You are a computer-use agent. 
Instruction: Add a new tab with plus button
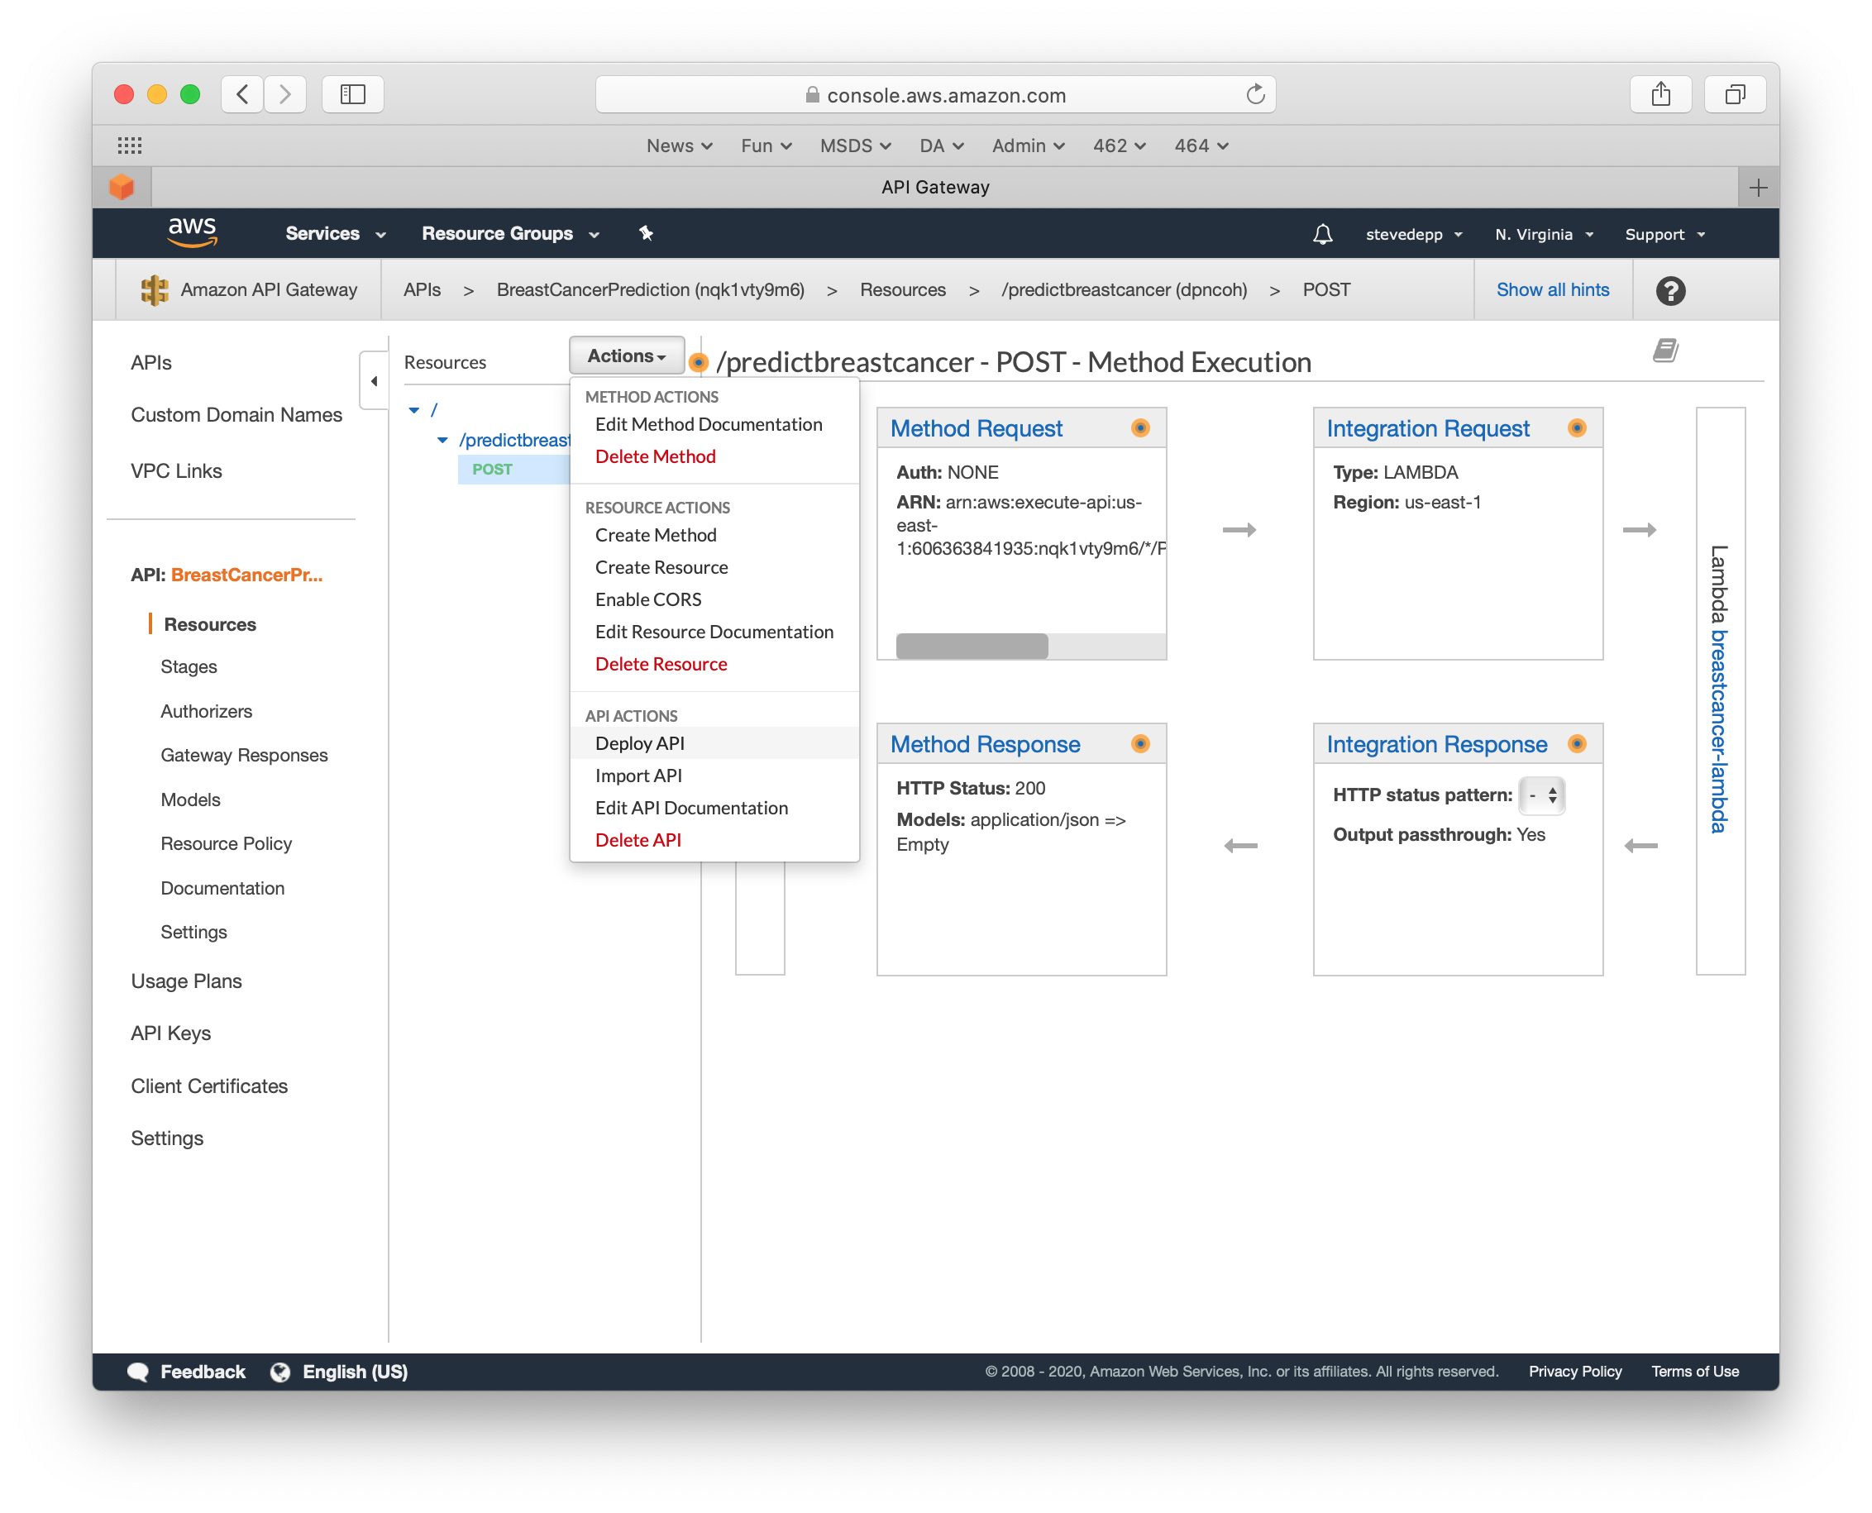(x=1758, y=188)
